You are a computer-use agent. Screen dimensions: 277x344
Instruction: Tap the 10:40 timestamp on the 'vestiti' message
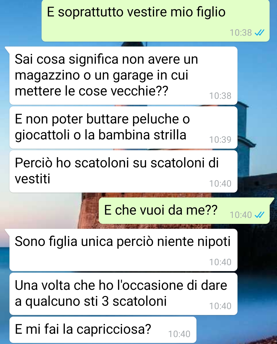(220, 184)
